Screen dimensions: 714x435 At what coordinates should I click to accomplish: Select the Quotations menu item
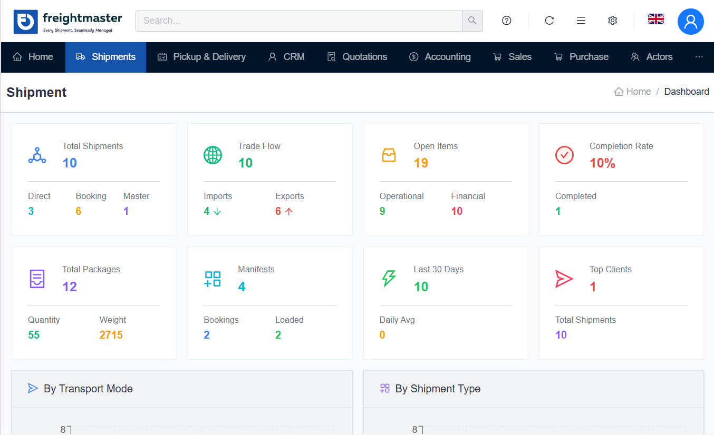coord(357,57)
